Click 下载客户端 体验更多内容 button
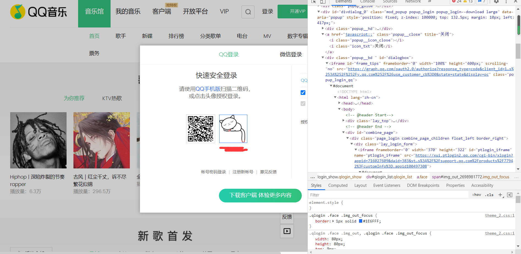The width and height of the screenshot is (521, 254). tap(260, 195)
